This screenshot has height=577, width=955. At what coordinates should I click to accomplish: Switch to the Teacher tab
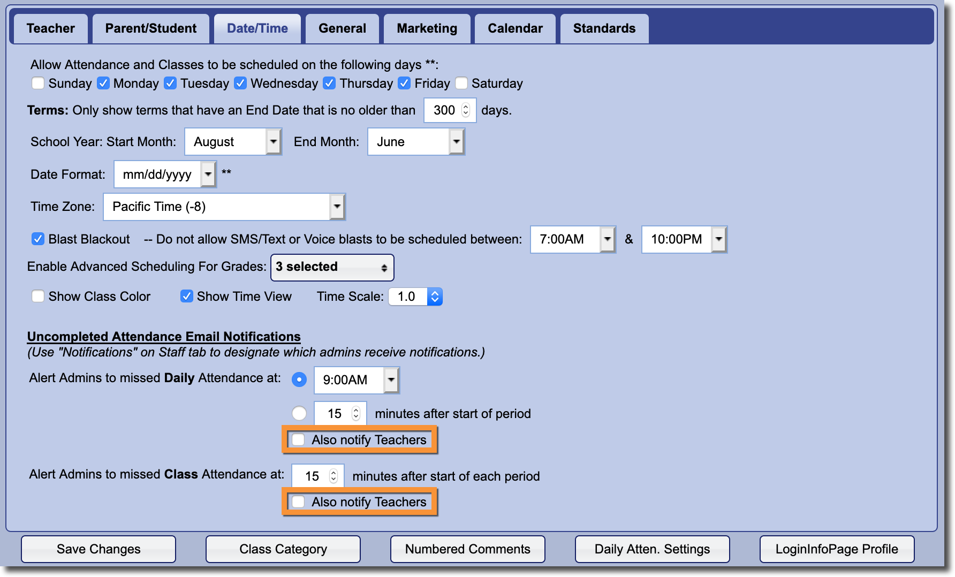50,28
